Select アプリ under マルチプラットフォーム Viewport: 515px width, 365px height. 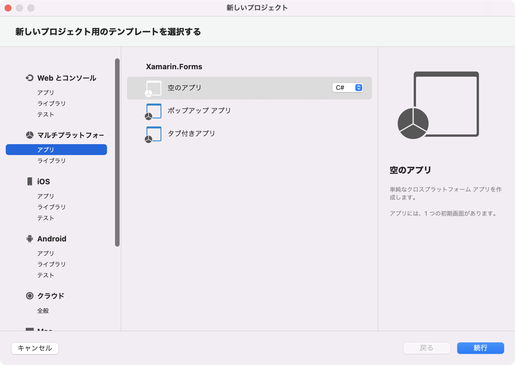(x=45, y=149)
